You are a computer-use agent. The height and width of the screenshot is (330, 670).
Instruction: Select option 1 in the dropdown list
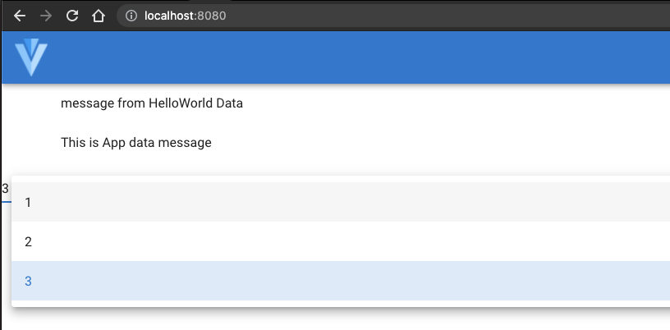click(341, 202)
